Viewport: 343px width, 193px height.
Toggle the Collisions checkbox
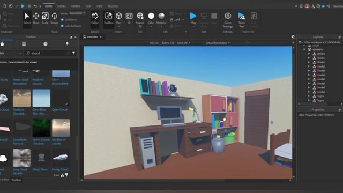pyautogui.click(x=62, y=20)
